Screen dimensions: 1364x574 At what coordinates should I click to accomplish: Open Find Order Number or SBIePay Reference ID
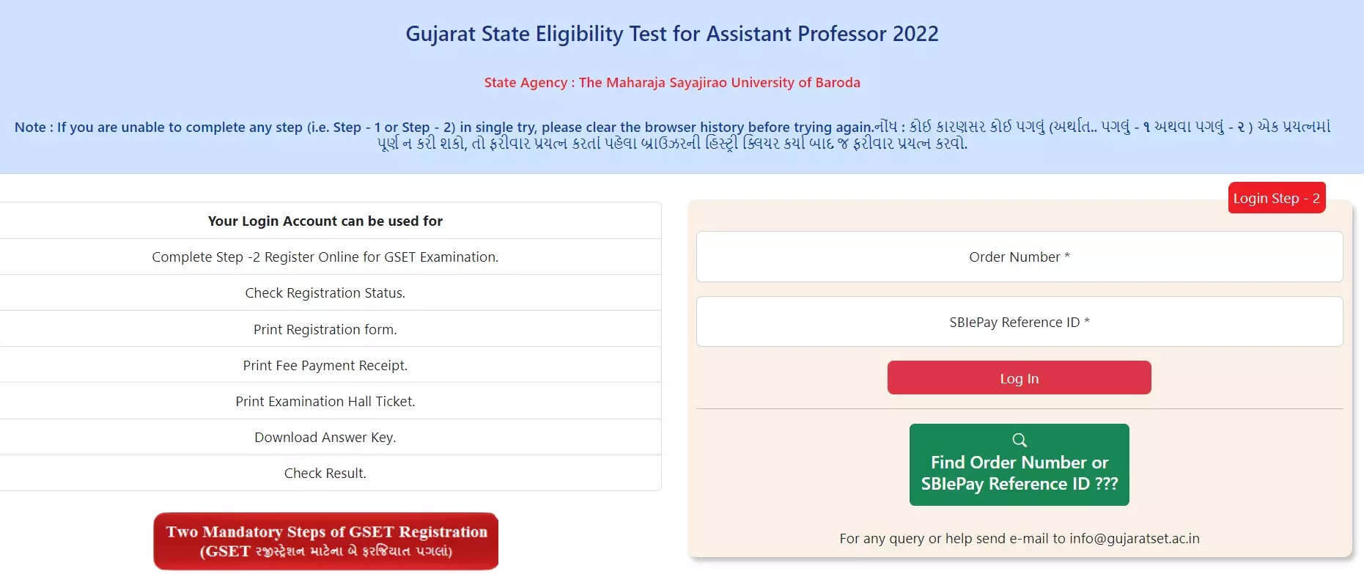pos(1020,465)
